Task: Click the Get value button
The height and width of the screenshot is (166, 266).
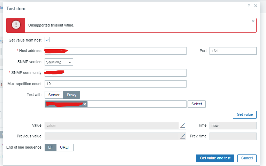Action: [244, 115]
